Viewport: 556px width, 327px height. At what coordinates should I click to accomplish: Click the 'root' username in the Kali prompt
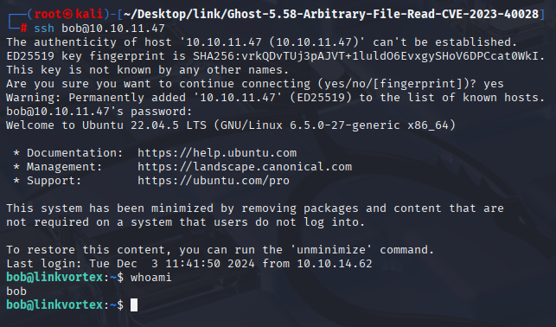pyautogui.click(x=48, y=14)
